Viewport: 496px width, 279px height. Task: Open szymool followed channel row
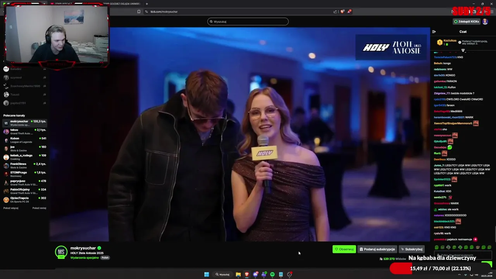(25, 77)
